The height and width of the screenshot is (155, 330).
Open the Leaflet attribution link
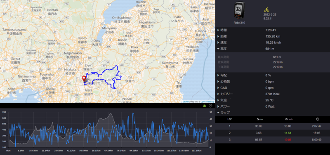(186, 101)
